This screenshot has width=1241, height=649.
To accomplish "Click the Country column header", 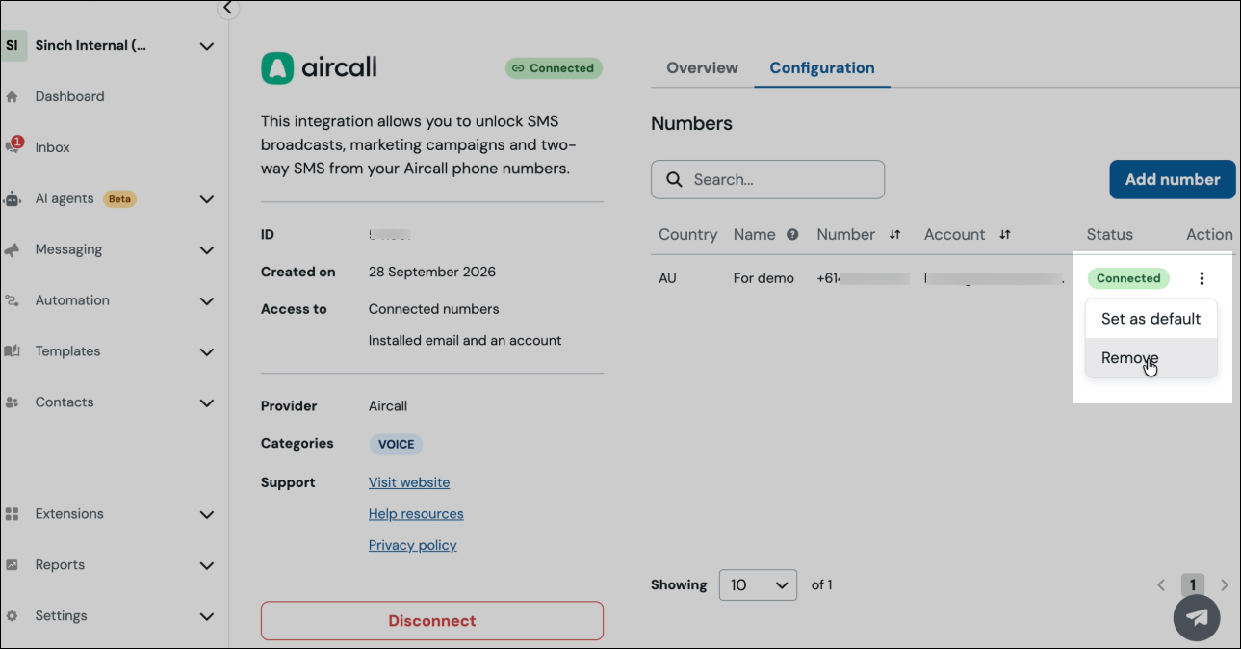I will [687, 234].
